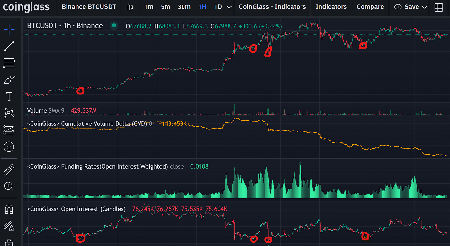Open the layout grid selector
The height and width of the screenshot is (246, 450).
(x=438, y=7)
